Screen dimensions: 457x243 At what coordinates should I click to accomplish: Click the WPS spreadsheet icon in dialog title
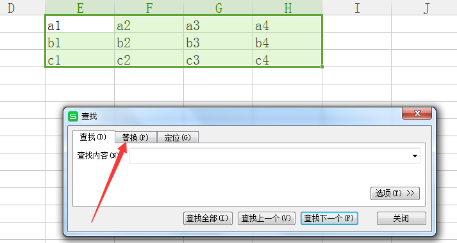[73, 116]
